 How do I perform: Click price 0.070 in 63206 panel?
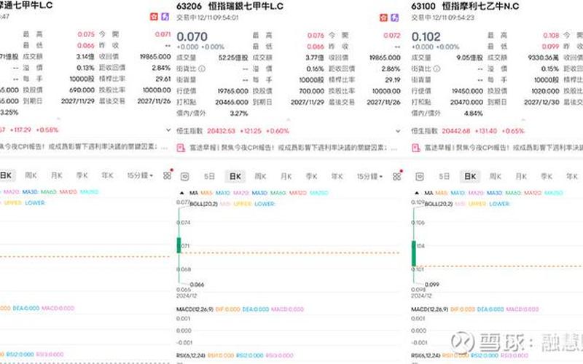point(192,37)
